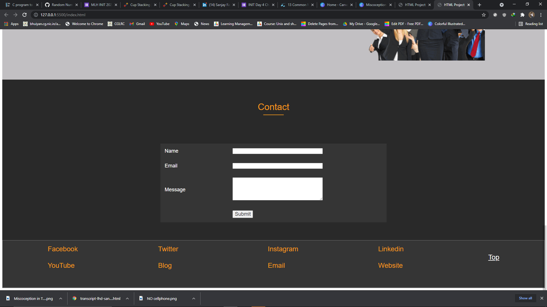The image size is (547, 307).
Task: Open the Linkedin footer link
Action: pyautogui.click(x=391, y=249)
